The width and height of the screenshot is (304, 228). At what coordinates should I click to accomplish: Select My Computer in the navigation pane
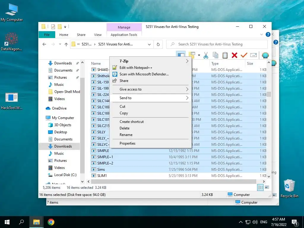pos(63,118)
